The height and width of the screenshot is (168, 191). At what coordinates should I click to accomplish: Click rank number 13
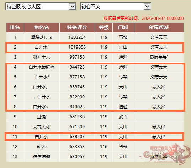click(15, 157)
